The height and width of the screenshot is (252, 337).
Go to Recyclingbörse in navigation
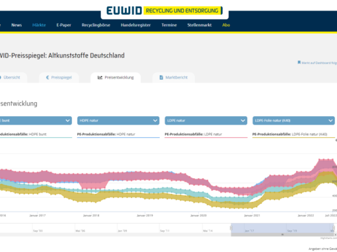click(x=96, y=25)
